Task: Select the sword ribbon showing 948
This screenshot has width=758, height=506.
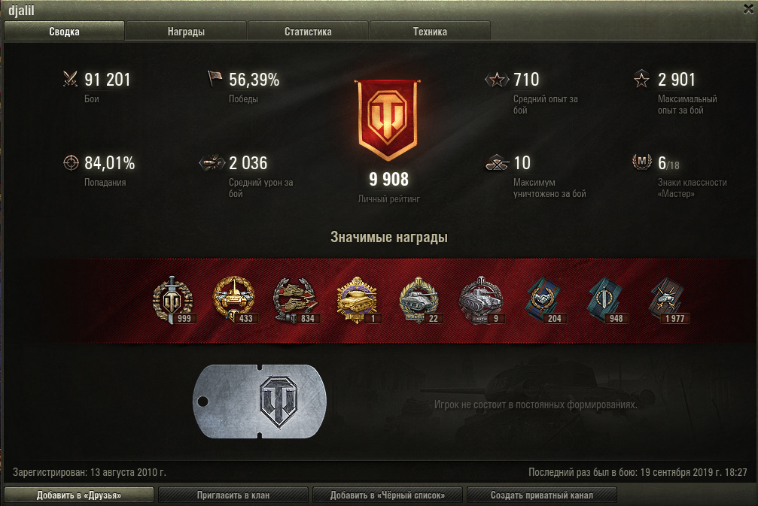Action: (x=605, y=300)
